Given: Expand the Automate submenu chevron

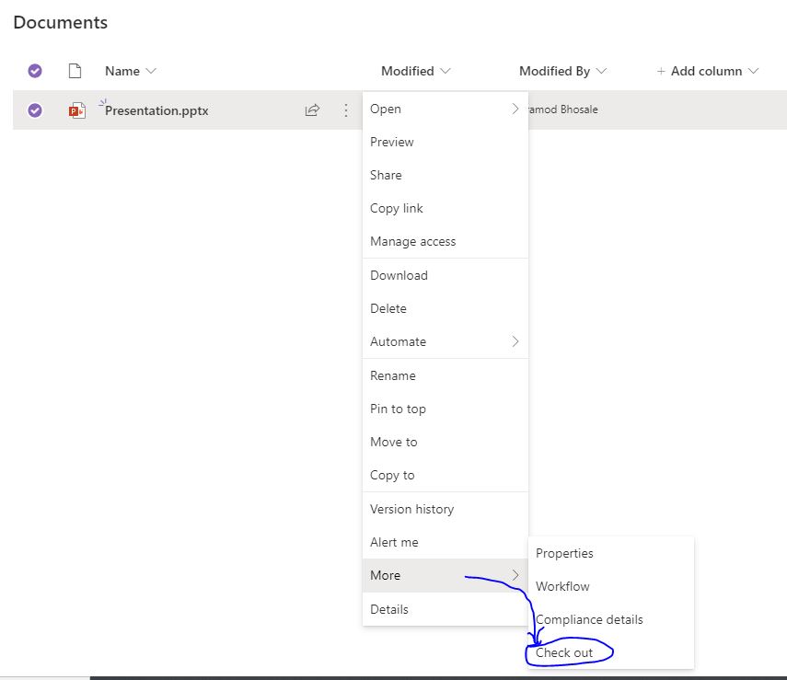Looking at the screenshot, I should [515, 341].
